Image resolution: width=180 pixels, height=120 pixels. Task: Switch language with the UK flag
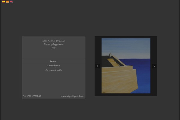11,1
